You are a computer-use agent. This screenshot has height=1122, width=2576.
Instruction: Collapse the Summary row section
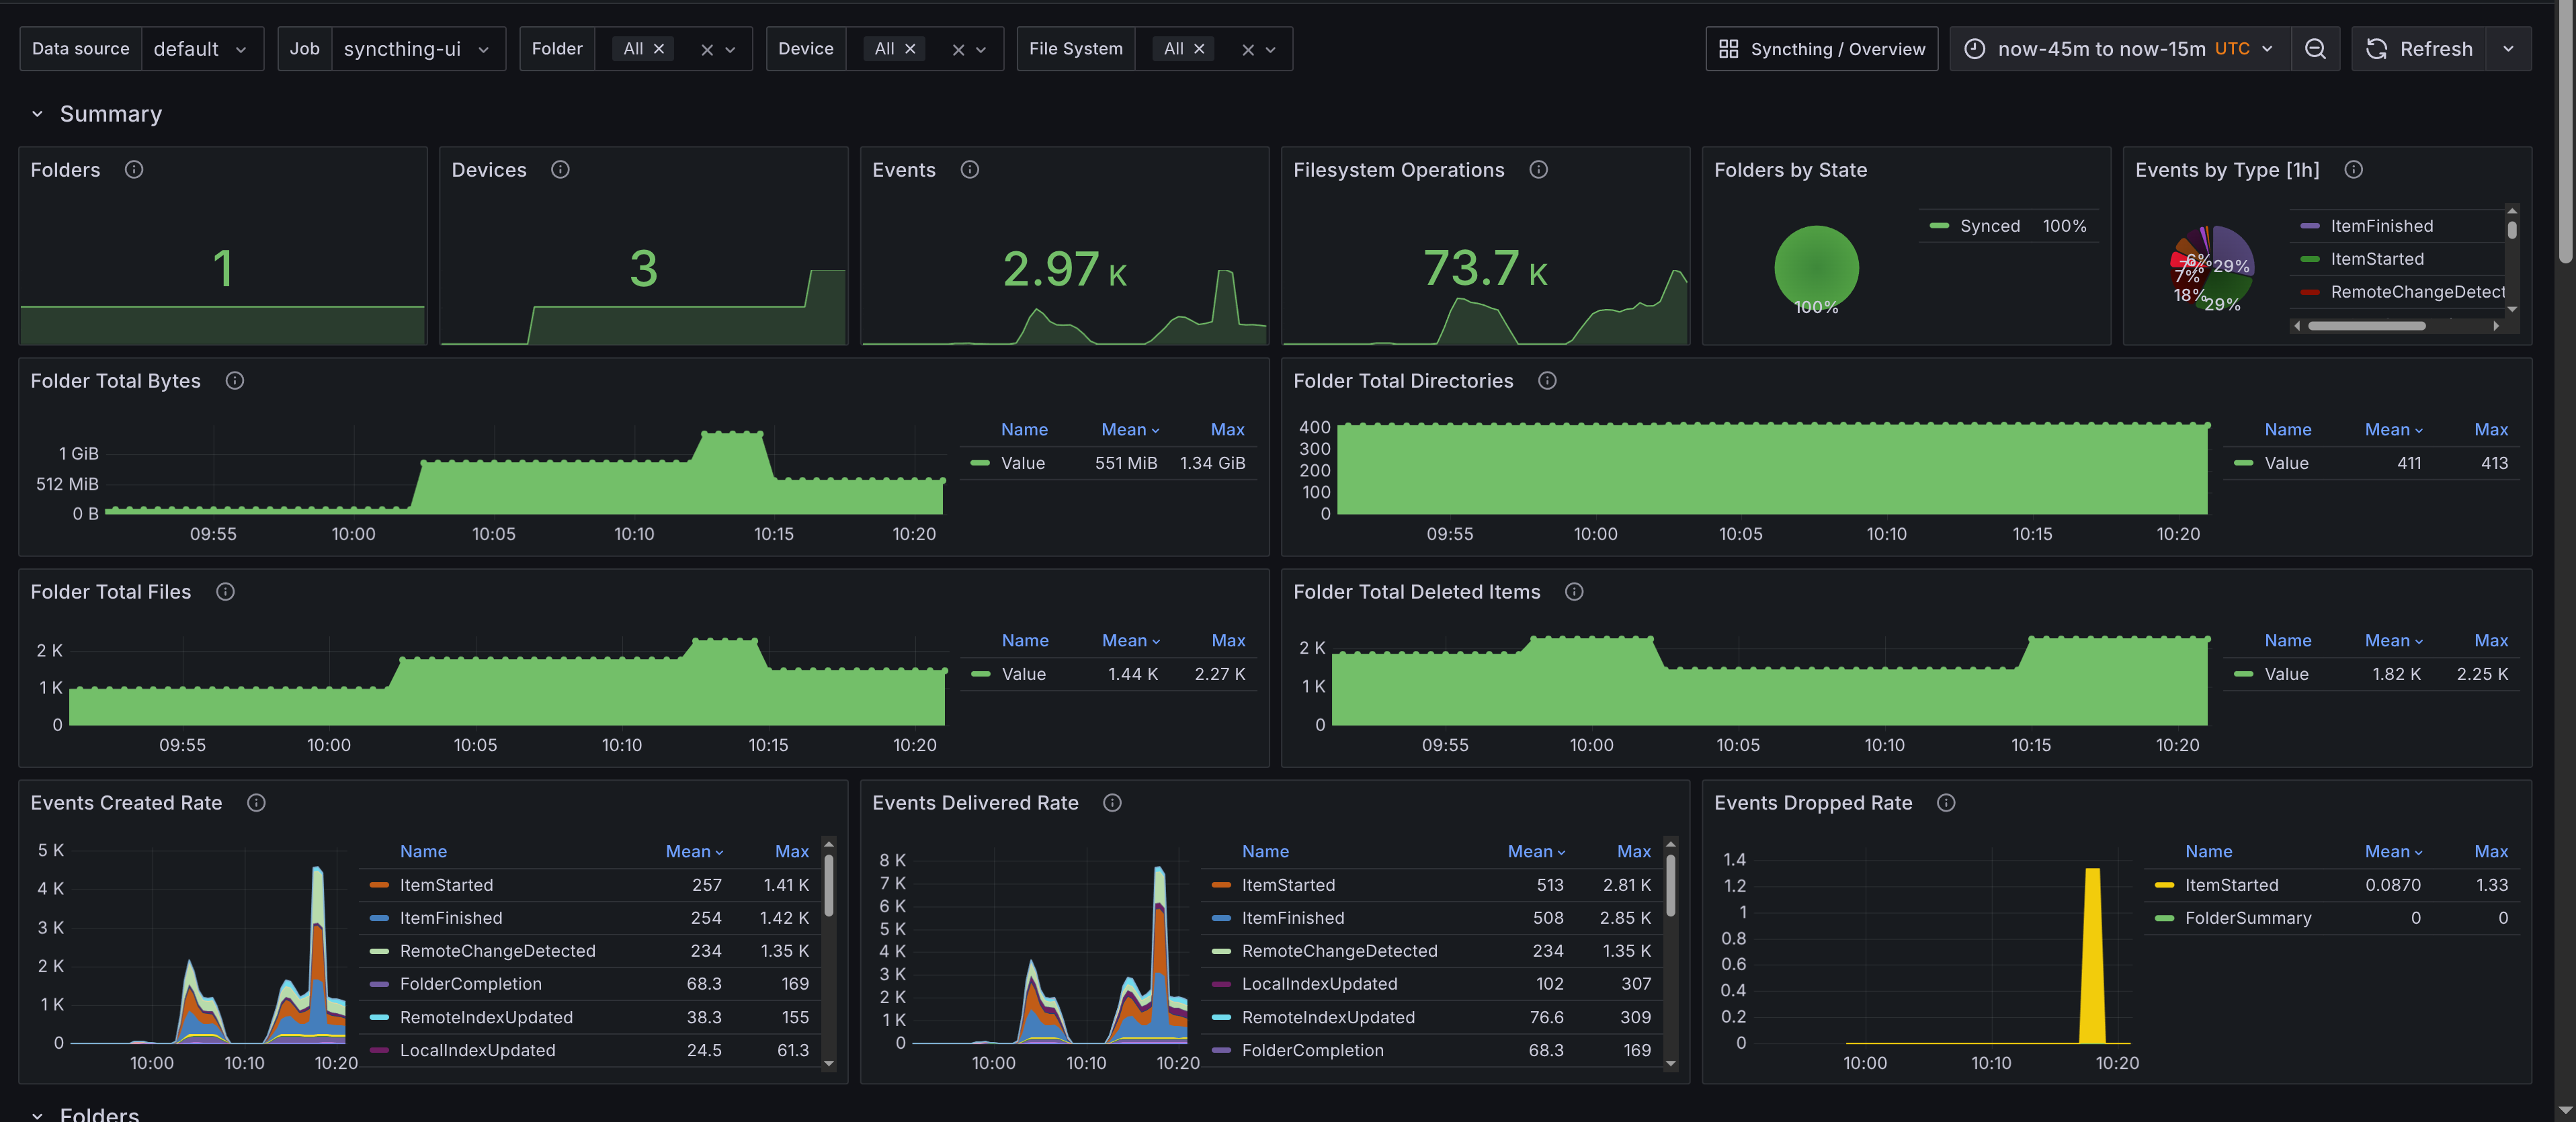pos(37,114)
